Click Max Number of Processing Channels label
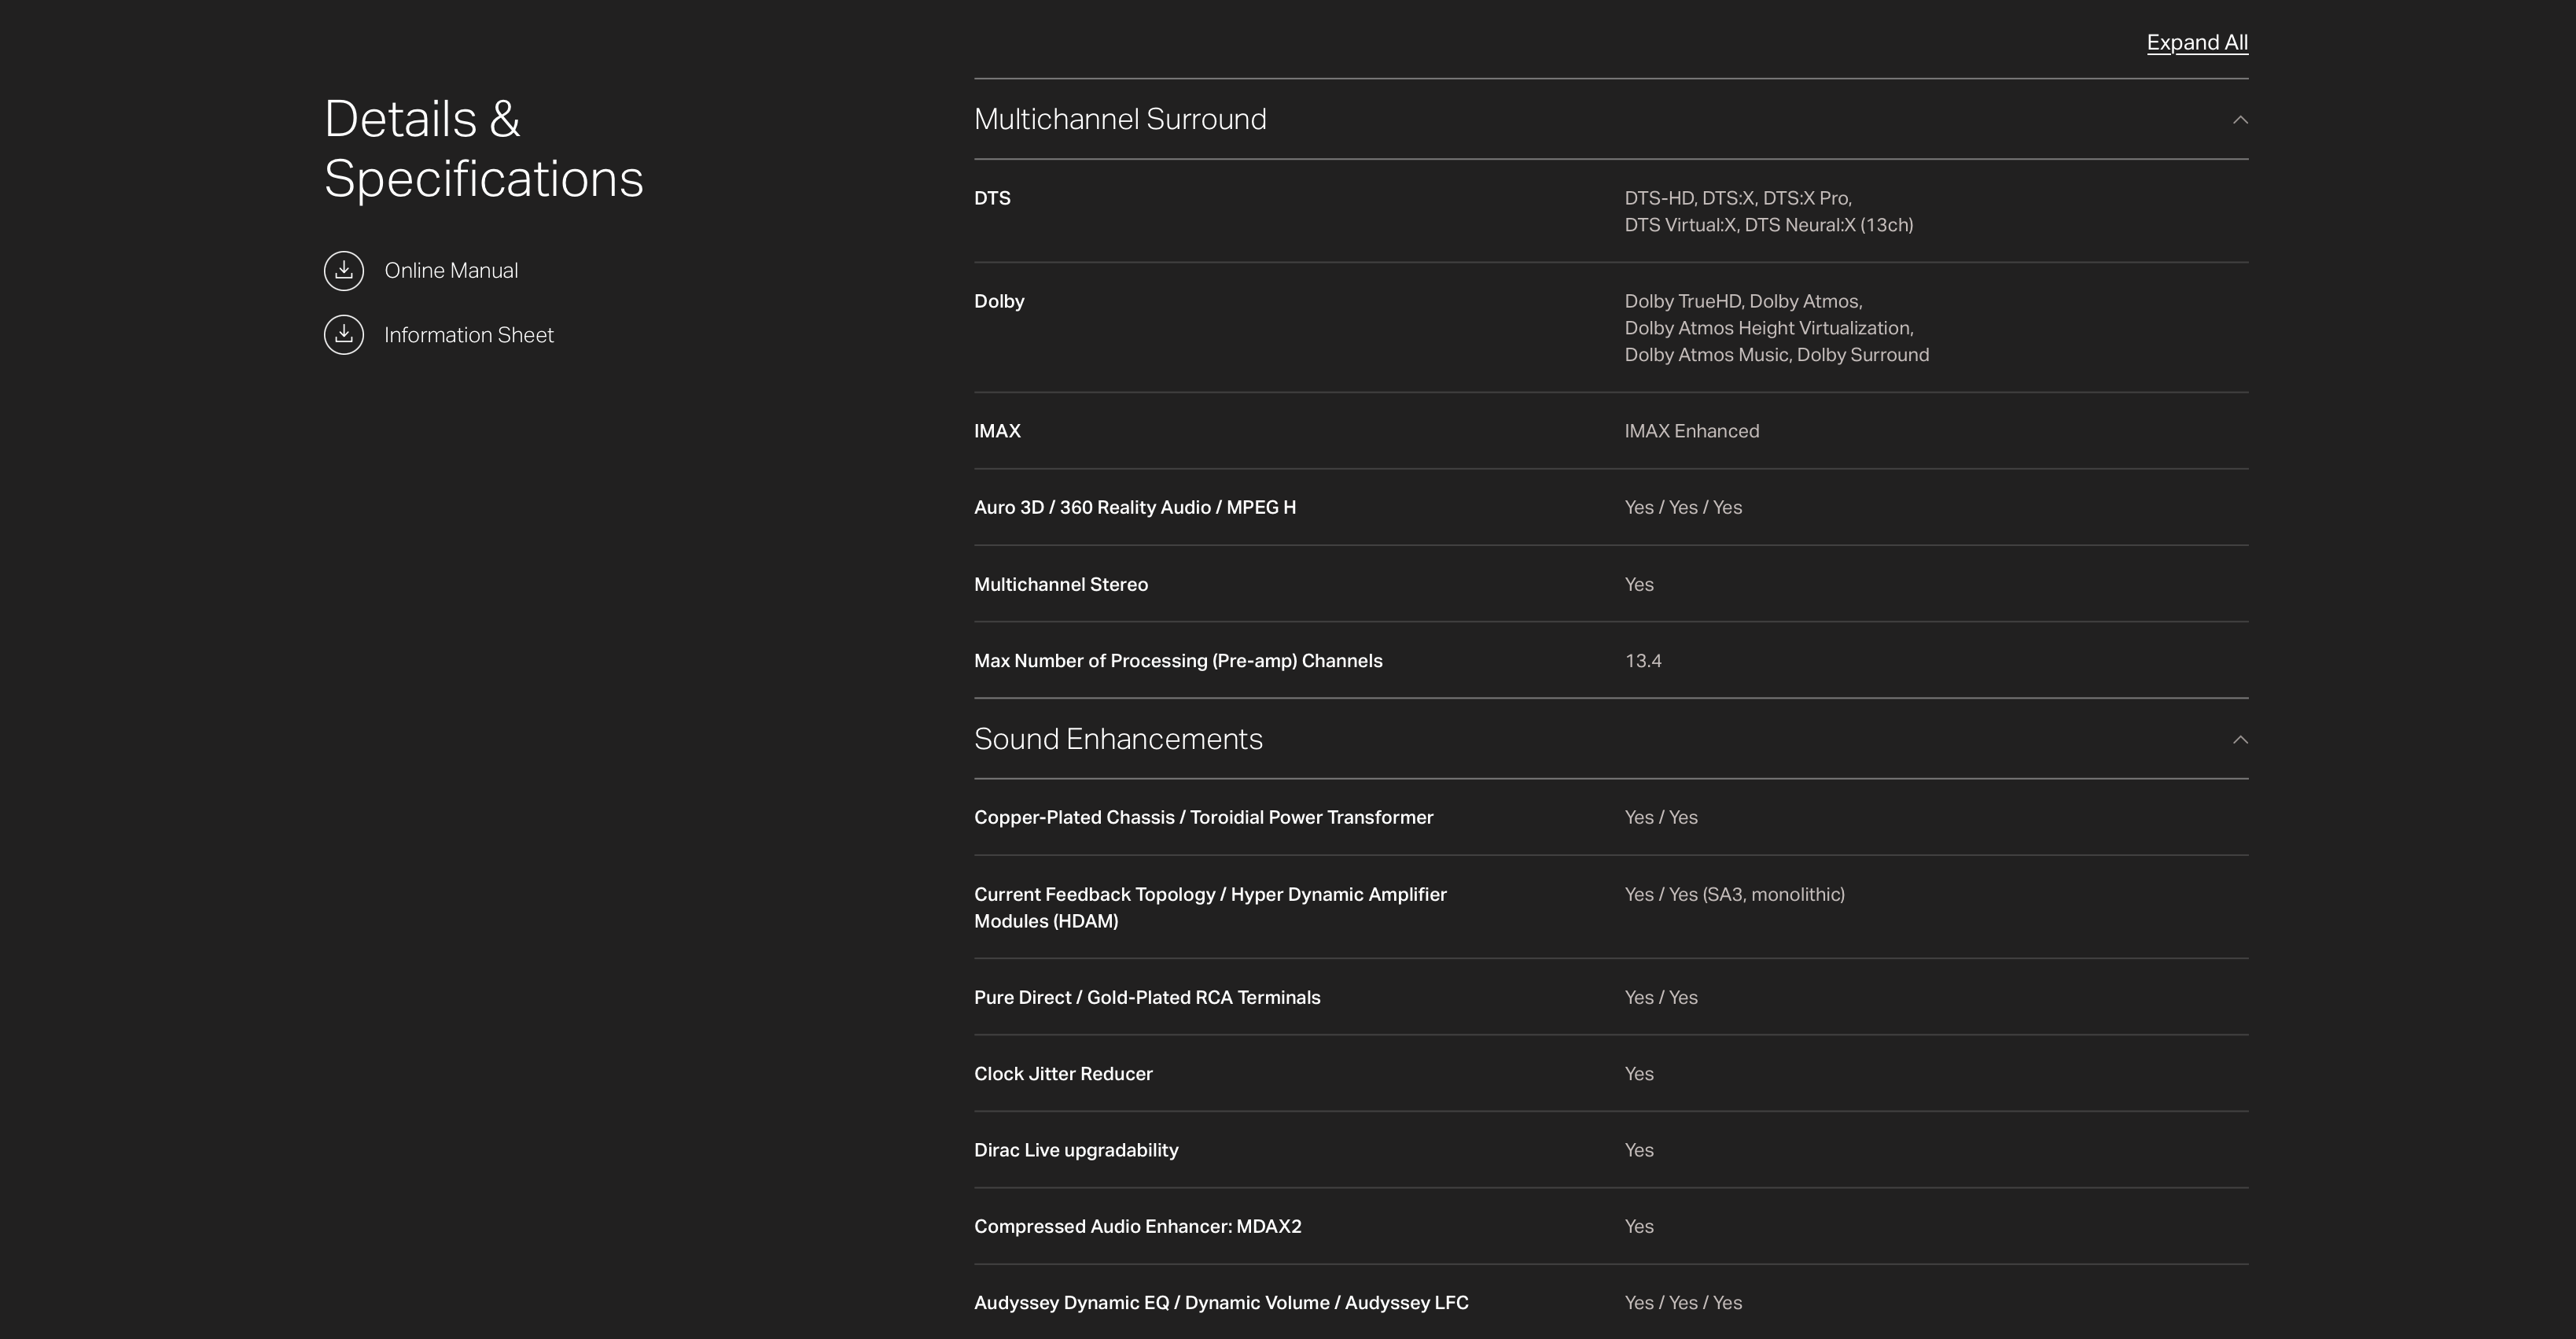 click(x=1178, y=661)
